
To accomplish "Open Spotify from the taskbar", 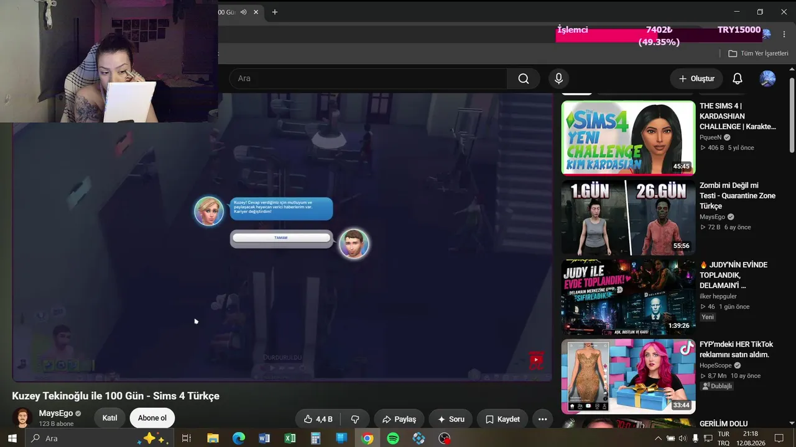I will point(393,438).
